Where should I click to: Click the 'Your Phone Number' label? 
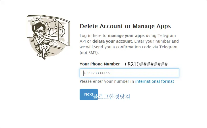pyautogui.click(x=100, y=64)
